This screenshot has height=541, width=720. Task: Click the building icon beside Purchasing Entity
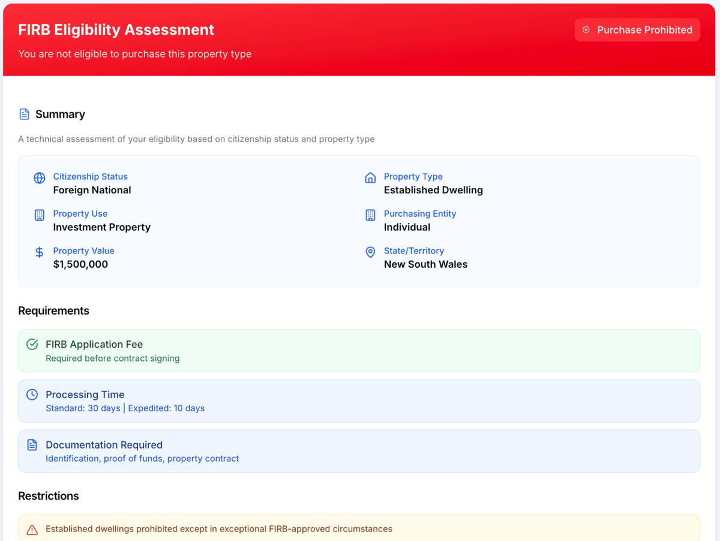coord(370,215)
